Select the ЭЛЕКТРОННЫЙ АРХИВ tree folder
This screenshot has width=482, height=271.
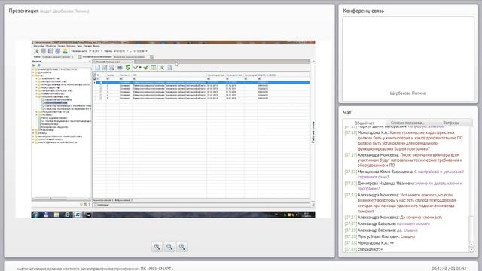click(x=50, y=139)
